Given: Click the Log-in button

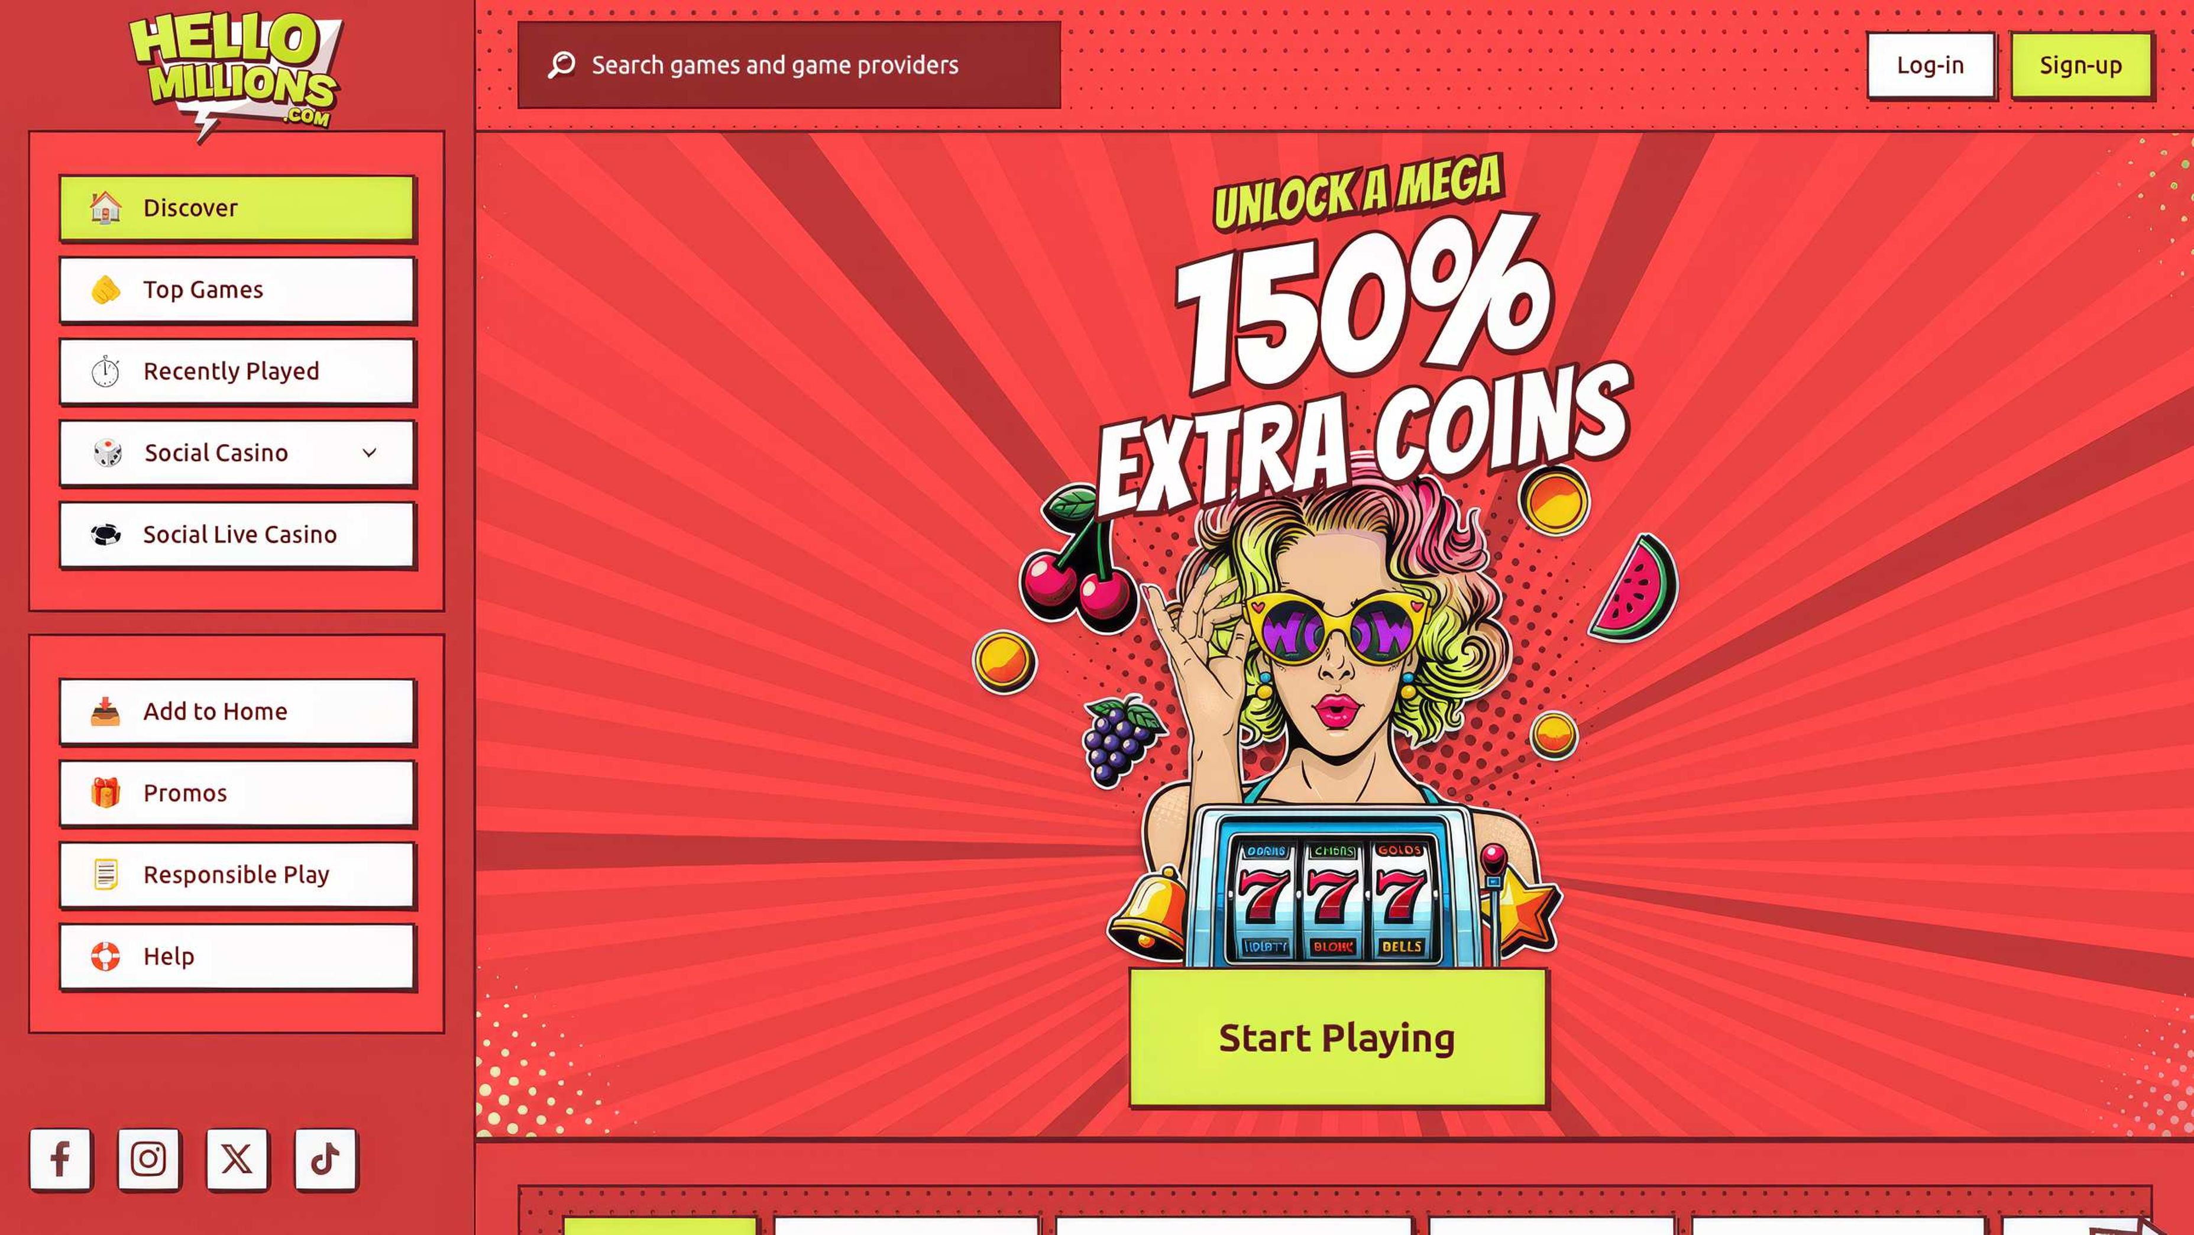Looking at the screenshot, I should point(1930,66).
